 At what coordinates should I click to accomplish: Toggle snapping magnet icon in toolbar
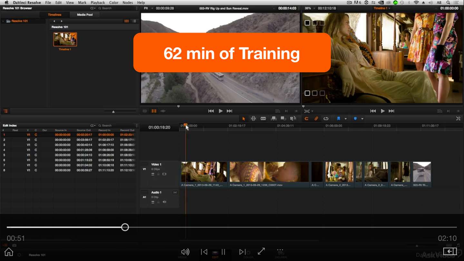tap(306, 119)
